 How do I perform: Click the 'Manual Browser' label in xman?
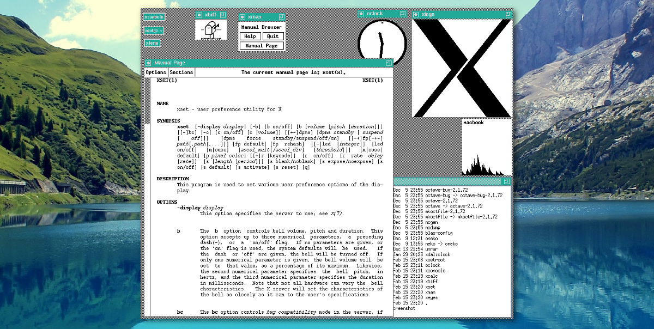(262, 27)
